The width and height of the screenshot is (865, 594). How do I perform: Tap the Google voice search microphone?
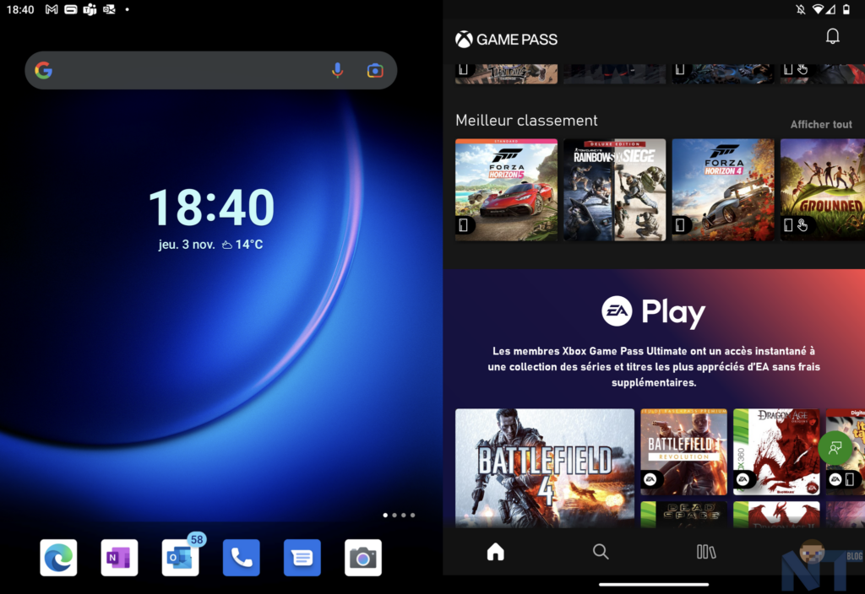point(337,71)
